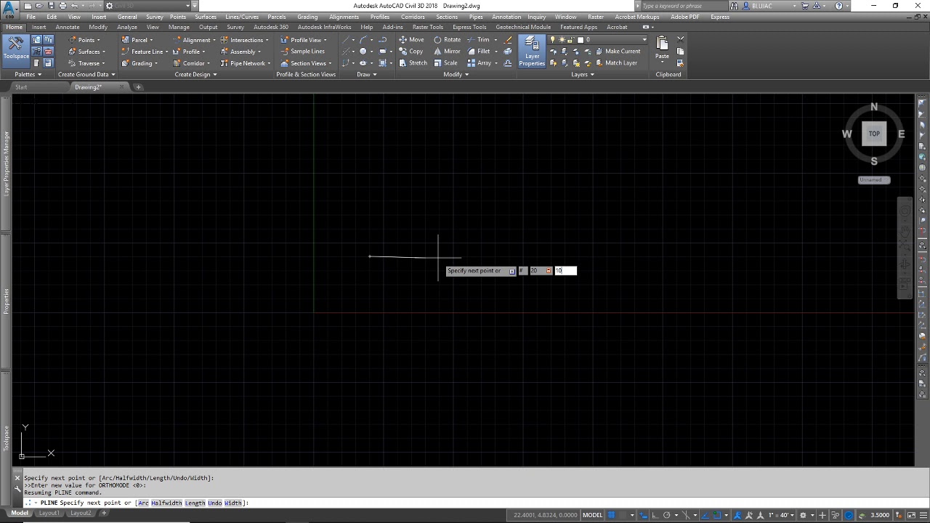This screenshot has width=930, height=523.
Task: Click the Sample Lines tool
Action: 303,52
